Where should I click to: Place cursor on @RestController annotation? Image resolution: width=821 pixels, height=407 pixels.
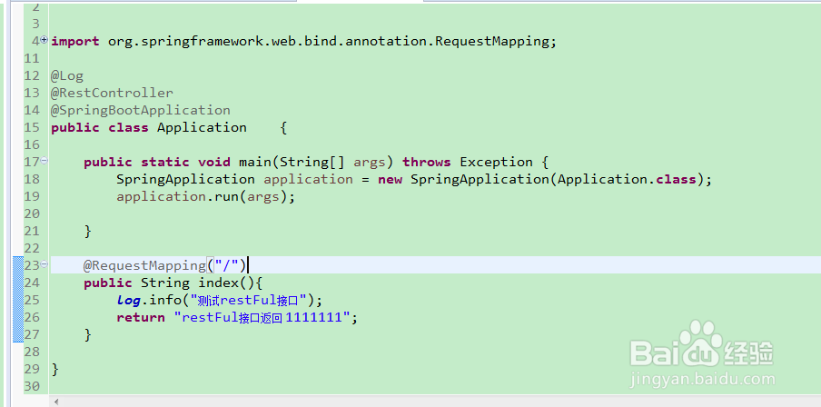(112, 93)
